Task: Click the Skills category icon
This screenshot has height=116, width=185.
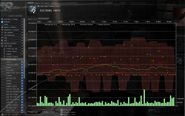Action: point(2,41)
